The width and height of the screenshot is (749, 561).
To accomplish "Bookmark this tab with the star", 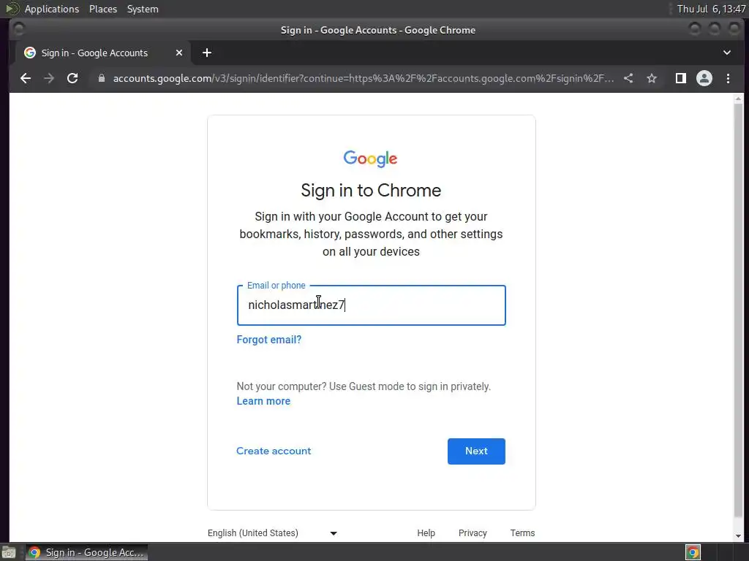I will pos(652,78).
